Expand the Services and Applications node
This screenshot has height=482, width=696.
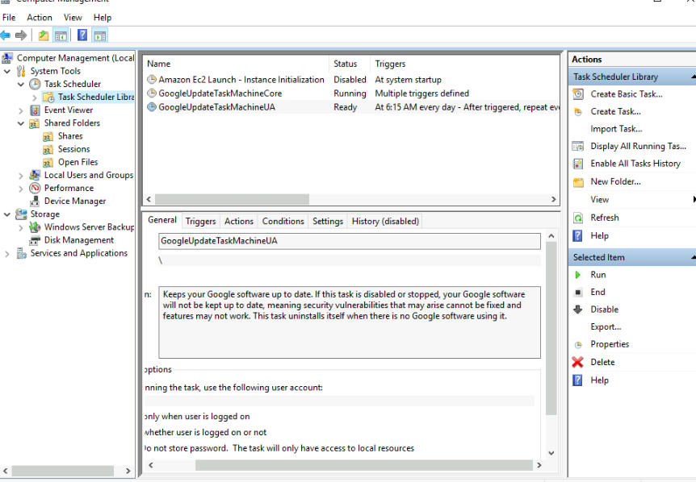[x=8, y=254]
